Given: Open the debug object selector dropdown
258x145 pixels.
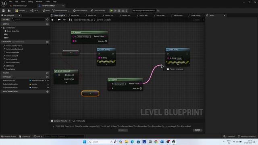Looking at the screenshot, I should (144, 10).
